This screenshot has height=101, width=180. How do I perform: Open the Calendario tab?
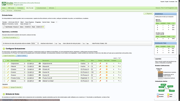click(x=20, y=8)
